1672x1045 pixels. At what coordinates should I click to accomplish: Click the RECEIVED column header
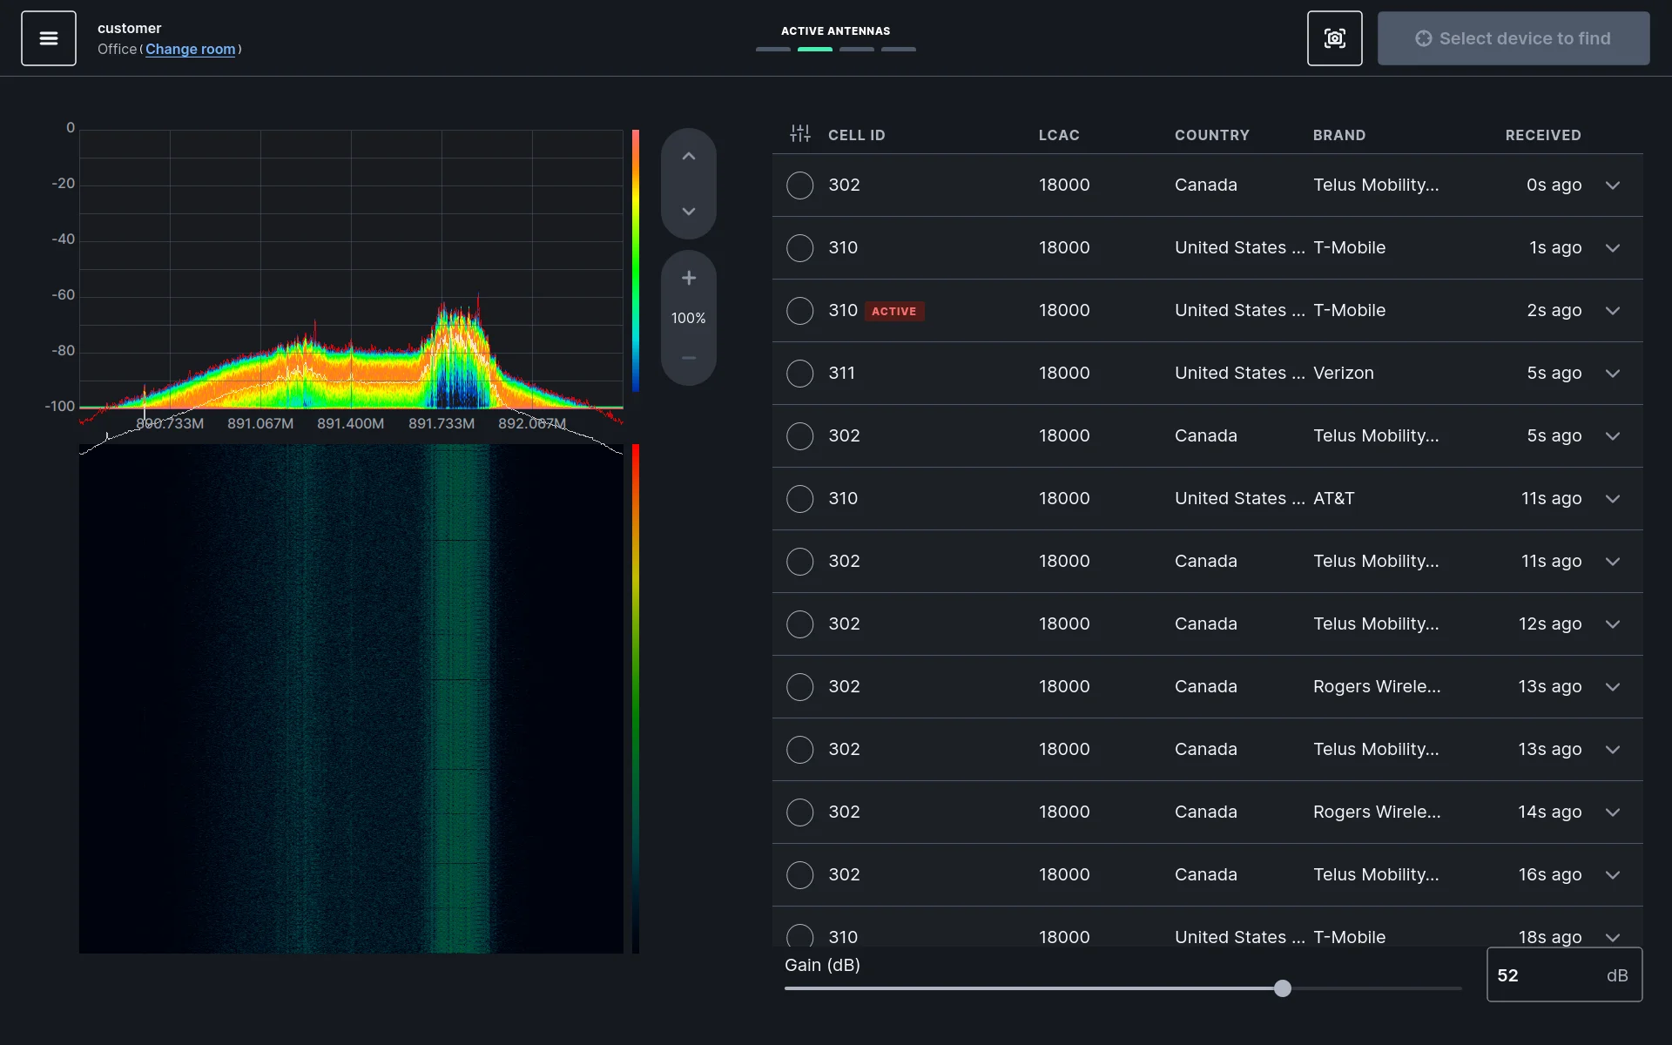(1542, 135)
